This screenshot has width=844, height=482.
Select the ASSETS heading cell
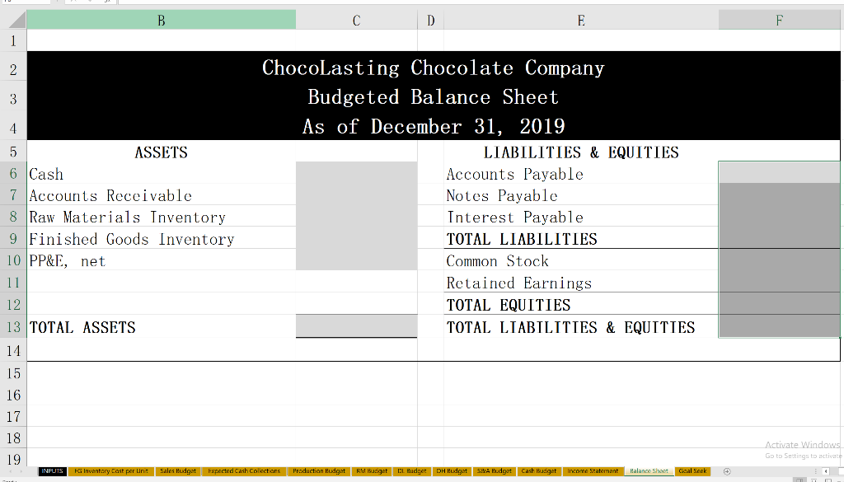[x=161, y=152]
